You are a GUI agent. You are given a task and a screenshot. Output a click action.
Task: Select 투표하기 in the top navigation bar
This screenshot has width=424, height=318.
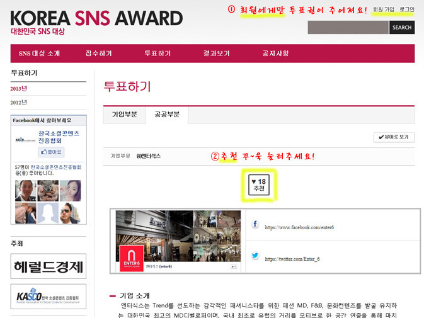coord(158,54)
